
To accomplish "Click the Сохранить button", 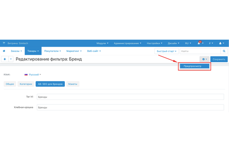I will 219,59.
